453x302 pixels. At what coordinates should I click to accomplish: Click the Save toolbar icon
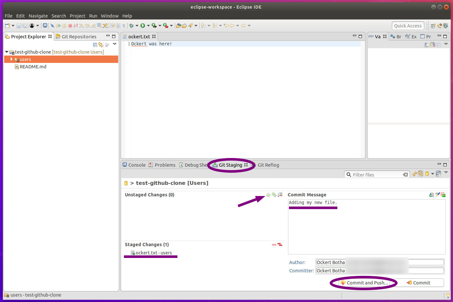(x=19, y=26)
